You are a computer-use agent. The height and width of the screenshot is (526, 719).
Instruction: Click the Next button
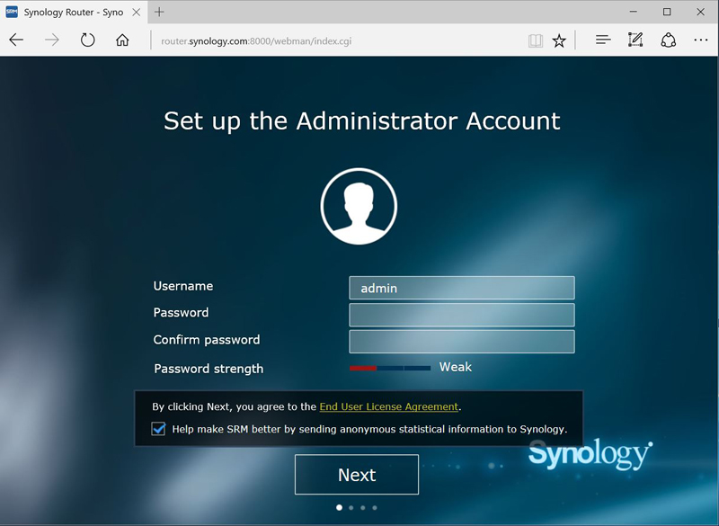357,475
